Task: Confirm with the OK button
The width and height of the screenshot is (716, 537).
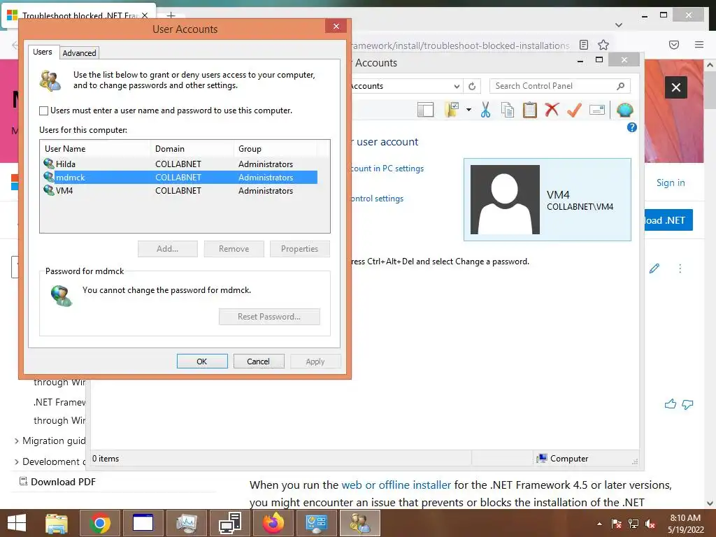Action: [x=202, y=361]
